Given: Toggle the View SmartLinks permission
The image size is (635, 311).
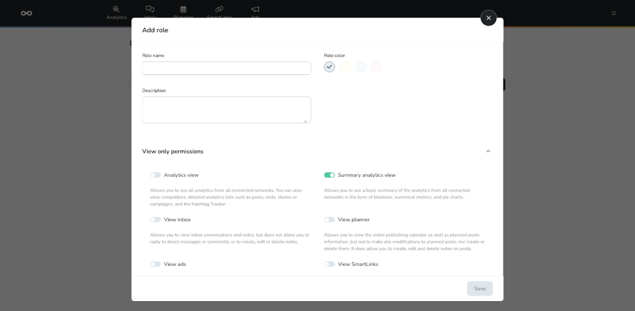Looking at the screenshot, I should [x=329, y=265].
